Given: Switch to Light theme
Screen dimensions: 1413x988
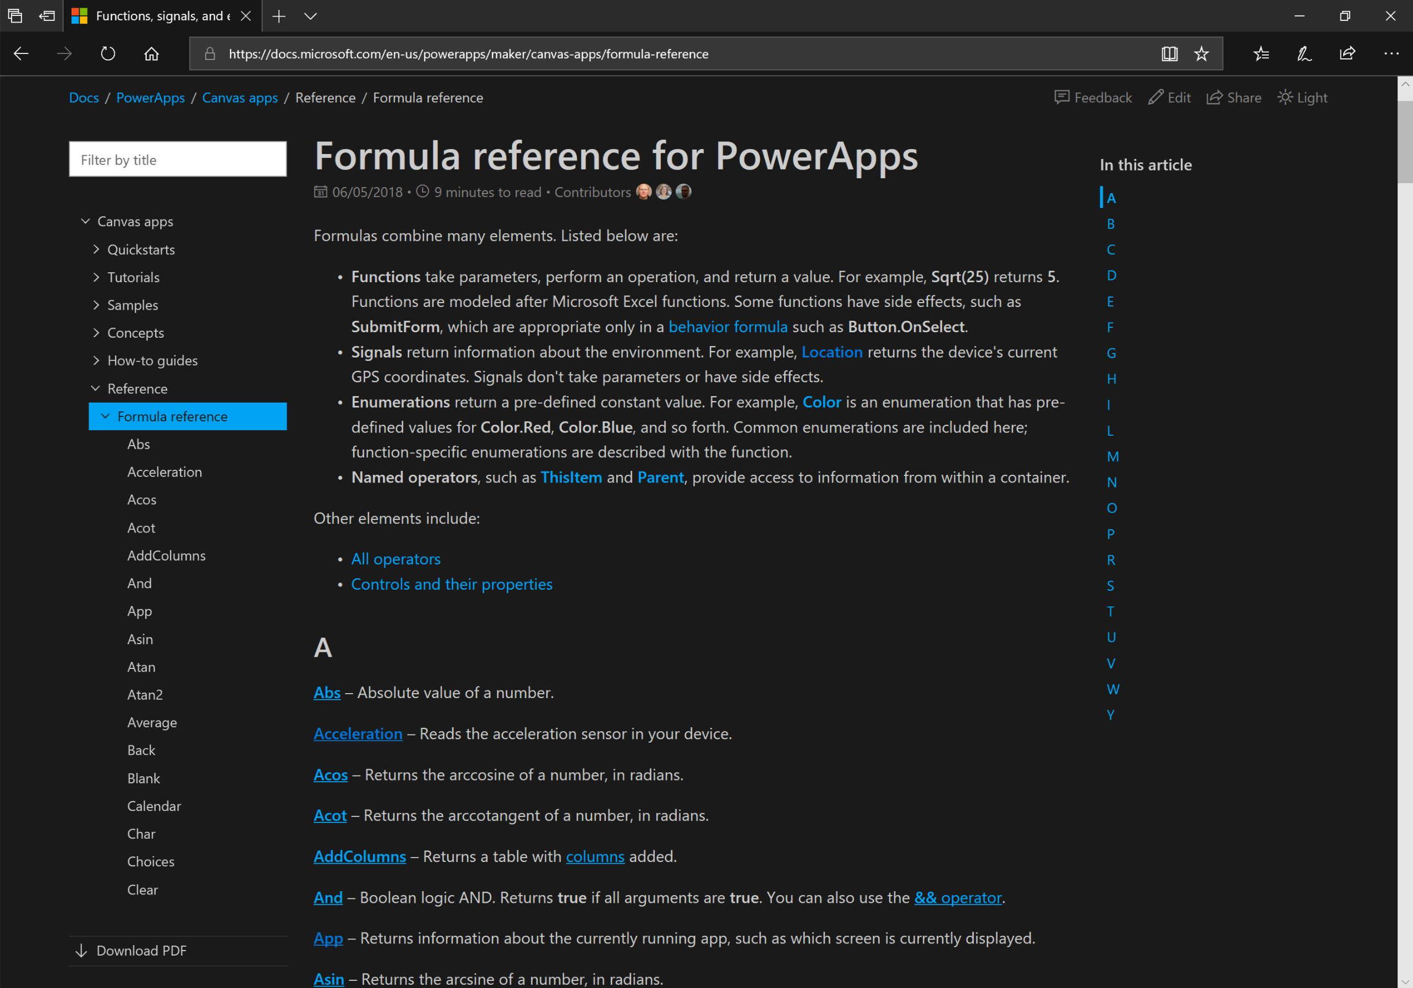Looking at the screenshot, I should pos(1302,98).
